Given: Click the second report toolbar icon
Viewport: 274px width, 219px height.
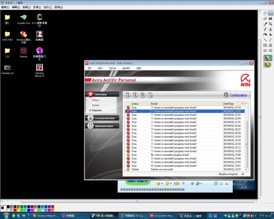Looking at the screenshot, I should pos(135,95).
